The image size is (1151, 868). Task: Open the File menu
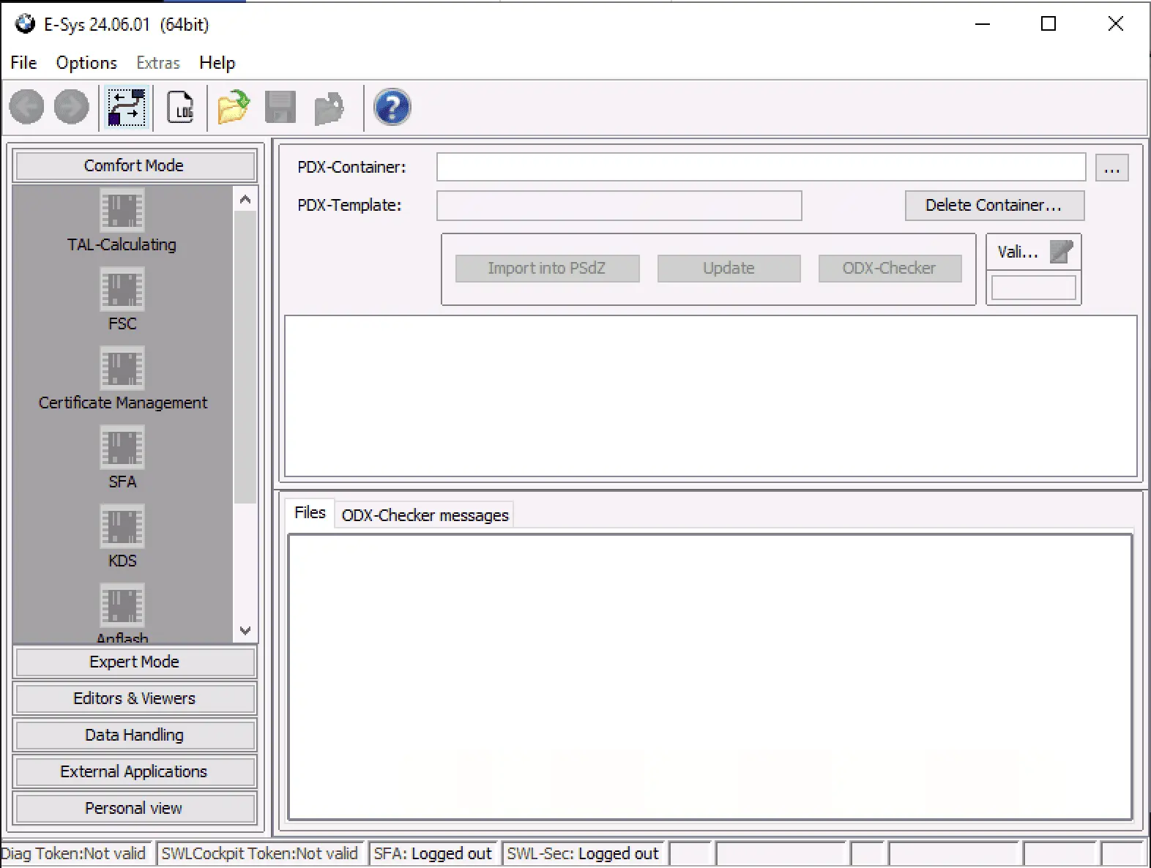pyautogui.click(x=23, y=63)
